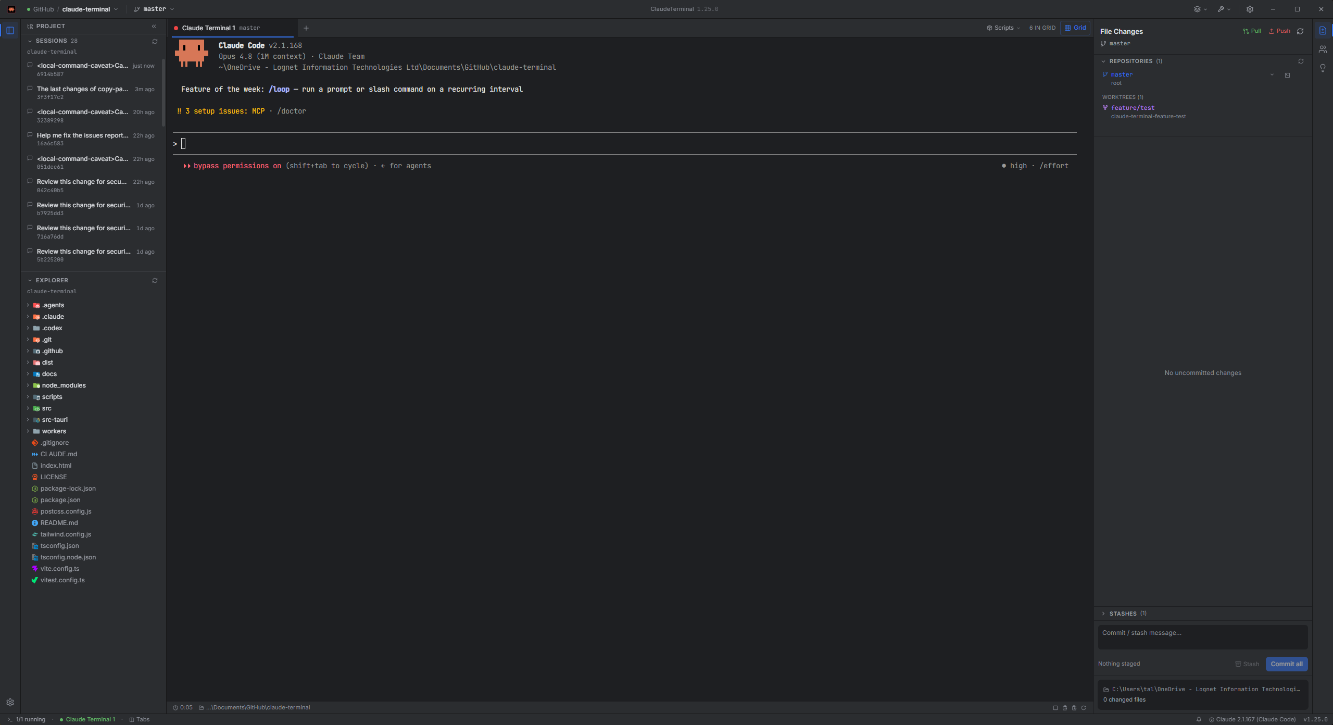Collapse the EXPLORER section

coord(30,281)
